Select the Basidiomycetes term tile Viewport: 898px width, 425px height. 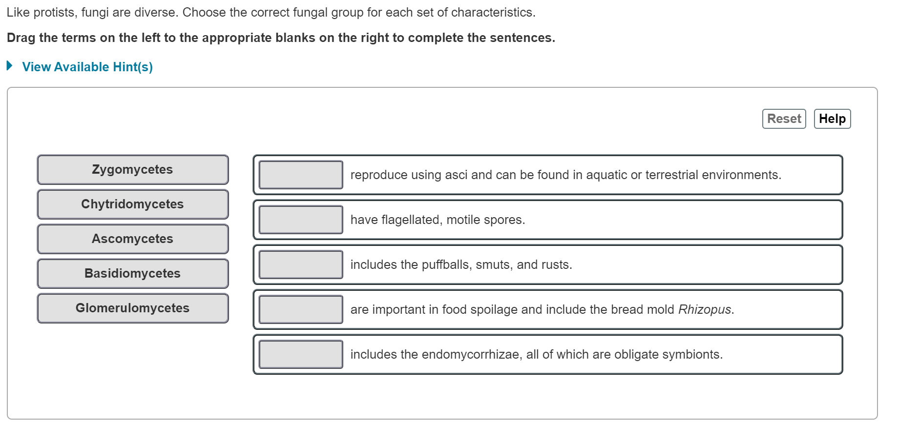pyautogui.click(x=132, y=273)
